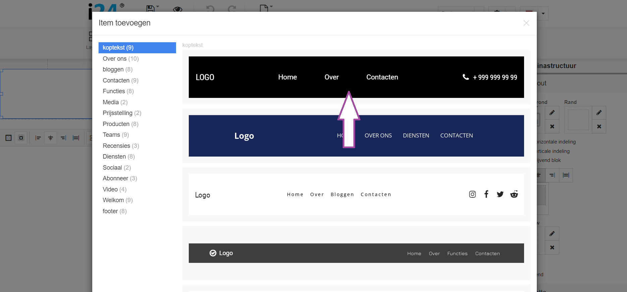The height and width of the screenshot is (292, 627).
Task: Click the save icon in top toolbar
Action: click(x=151, y=9)
